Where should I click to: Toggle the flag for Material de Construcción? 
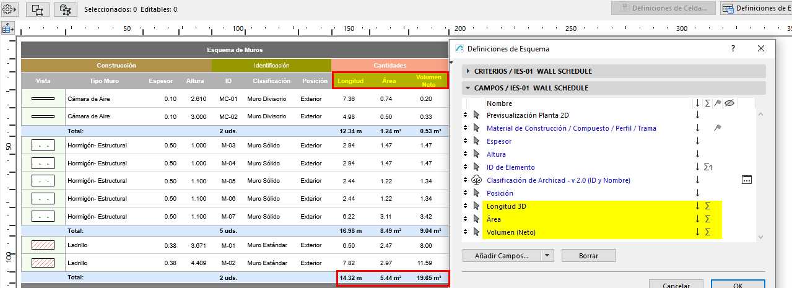coord(718,128)
